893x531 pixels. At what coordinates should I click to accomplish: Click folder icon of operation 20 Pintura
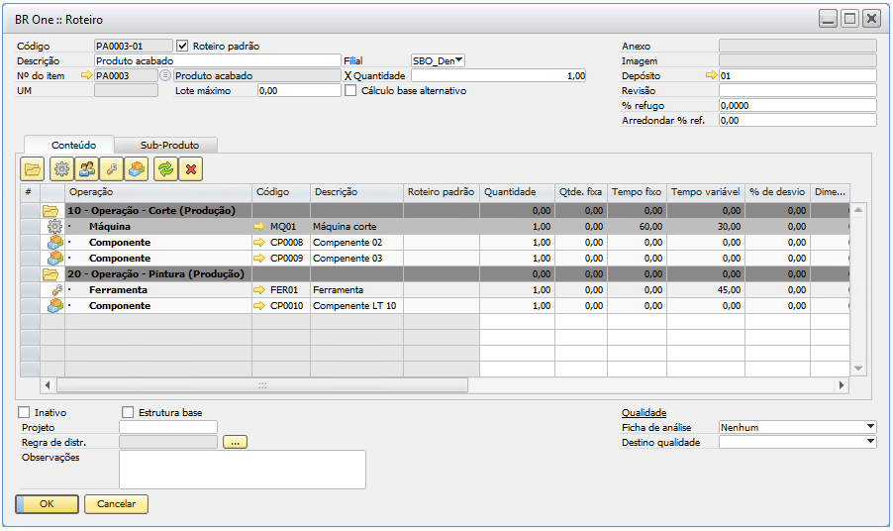pyautogui.click(x=50, y=274)
